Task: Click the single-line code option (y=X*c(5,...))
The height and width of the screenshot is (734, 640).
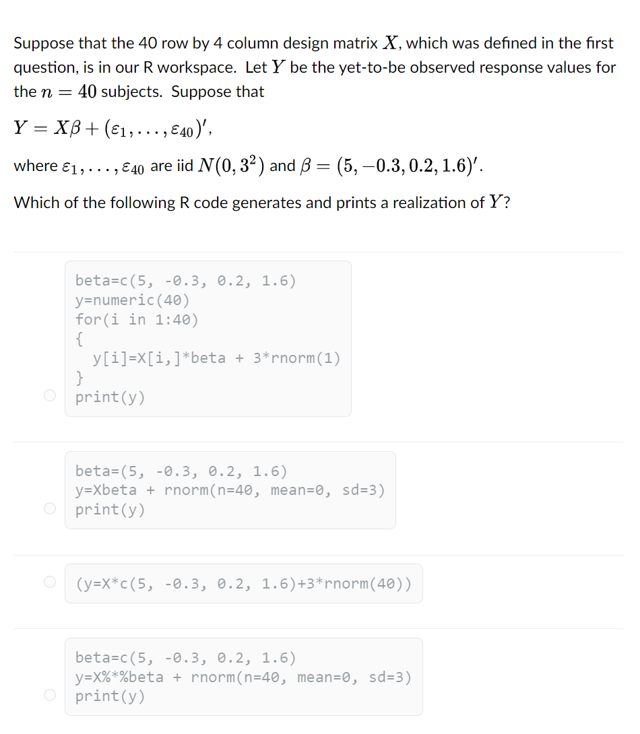Action: 244,583
